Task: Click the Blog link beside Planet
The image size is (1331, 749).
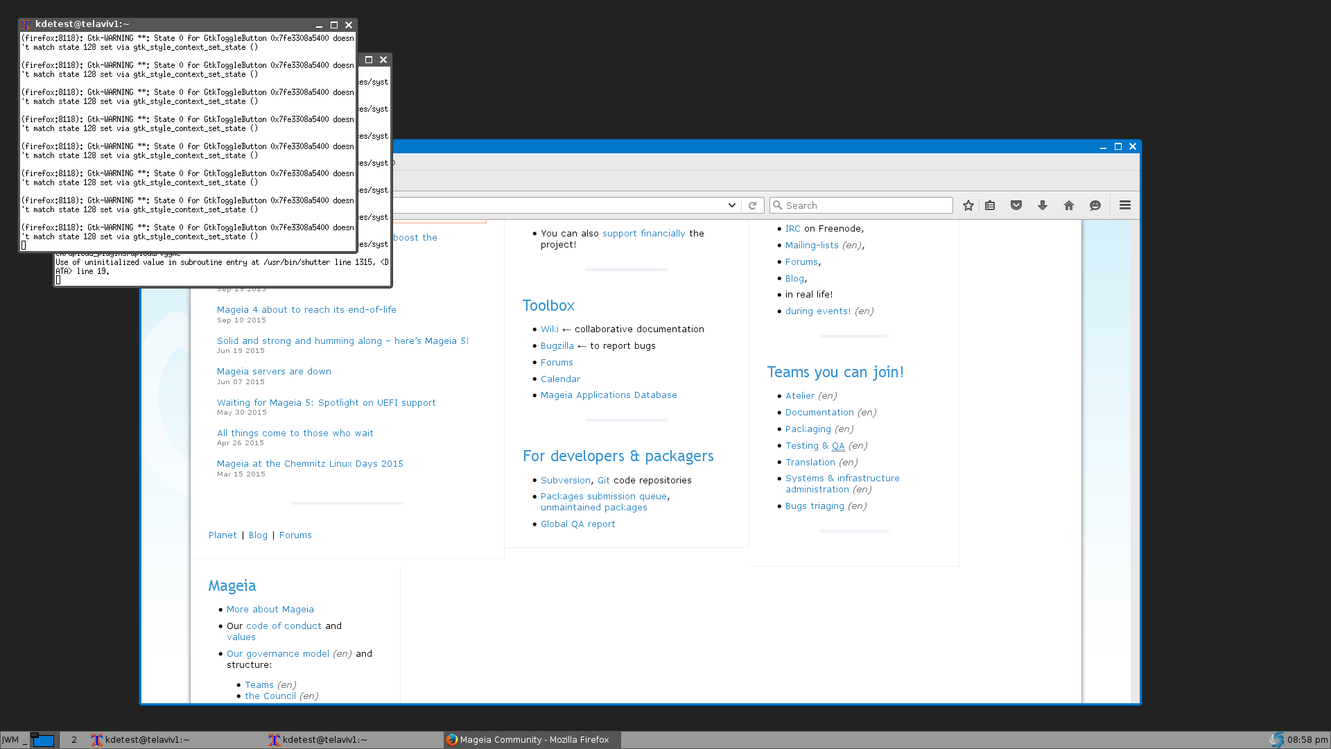Action: 258,535
